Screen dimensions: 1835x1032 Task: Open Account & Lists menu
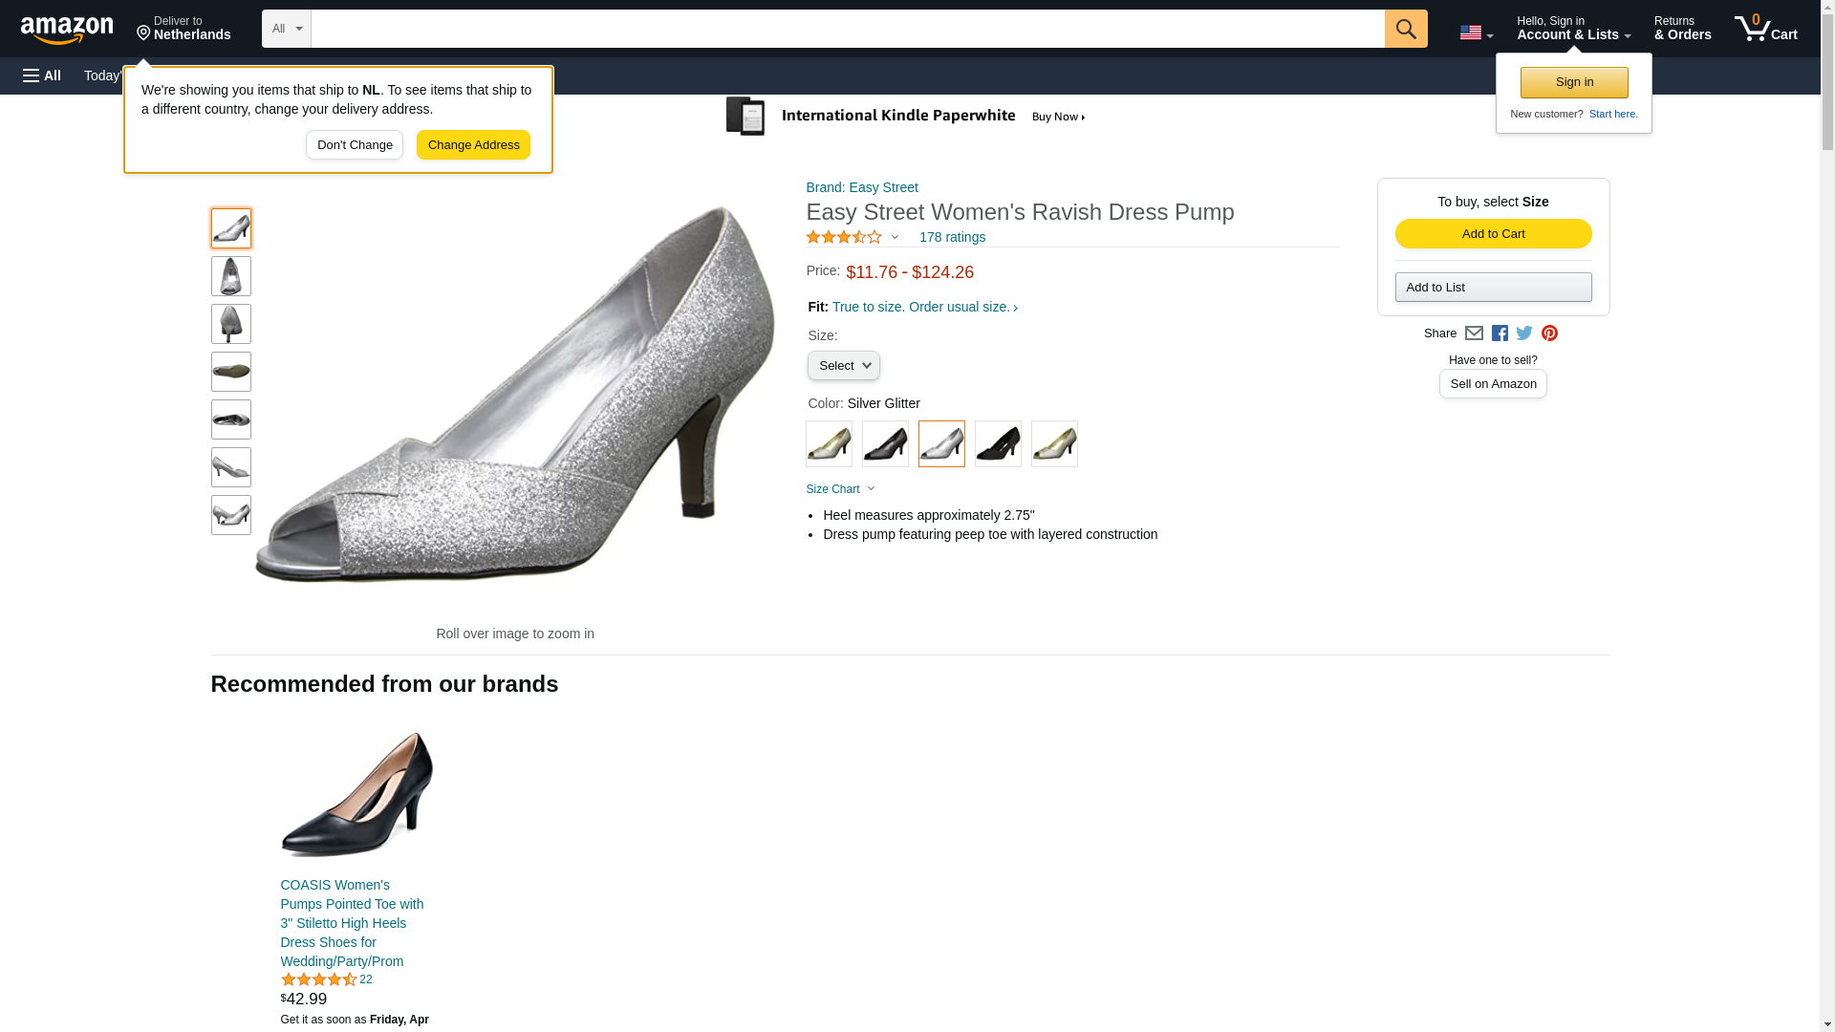click(x=1573, y=29)
